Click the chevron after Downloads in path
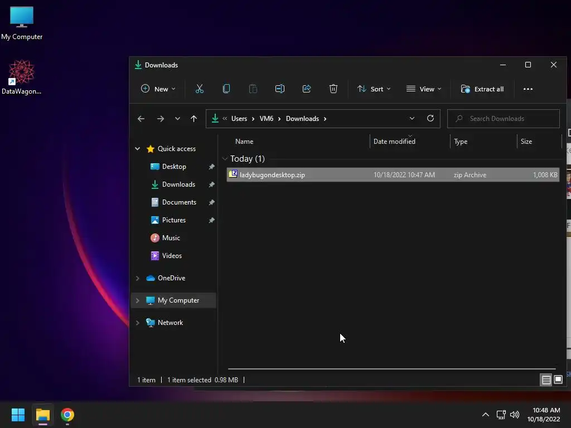The height and width of the screenshot is (428, 571). click(325, 119)
